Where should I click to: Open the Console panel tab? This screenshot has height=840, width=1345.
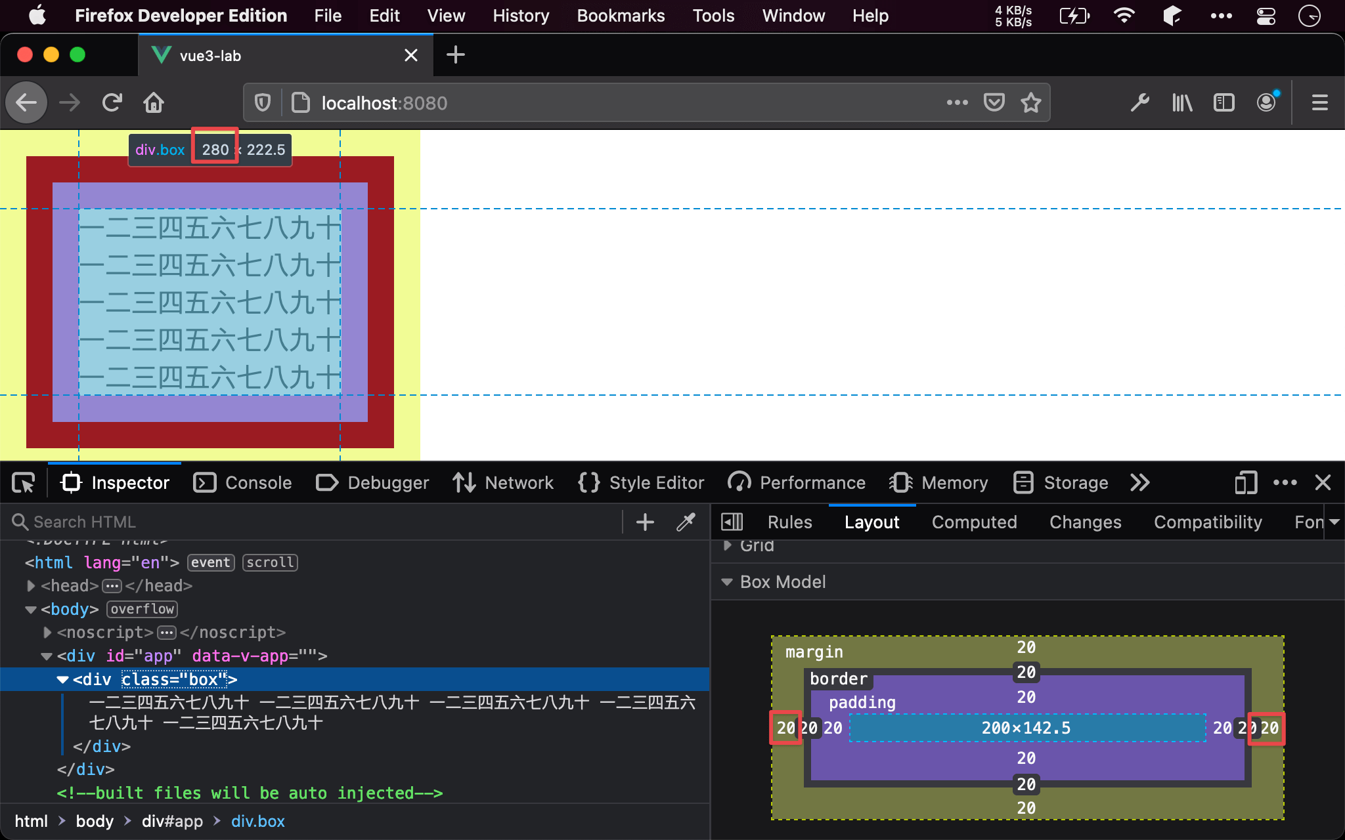pos(242,483)
